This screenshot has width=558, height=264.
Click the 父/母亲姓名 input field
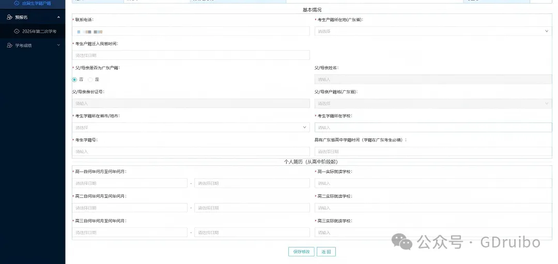(433, 80)
